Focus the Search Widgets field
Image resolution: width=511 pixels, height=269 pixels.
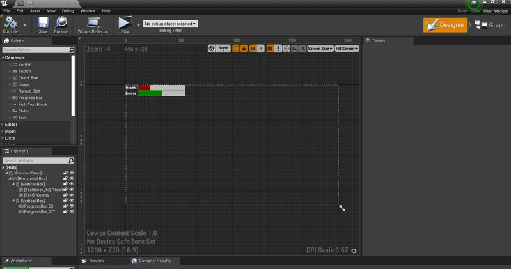(x=38, y=160)
